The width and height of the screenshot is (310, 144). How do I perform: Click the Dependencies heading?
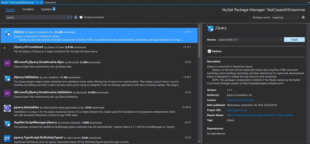215,129
